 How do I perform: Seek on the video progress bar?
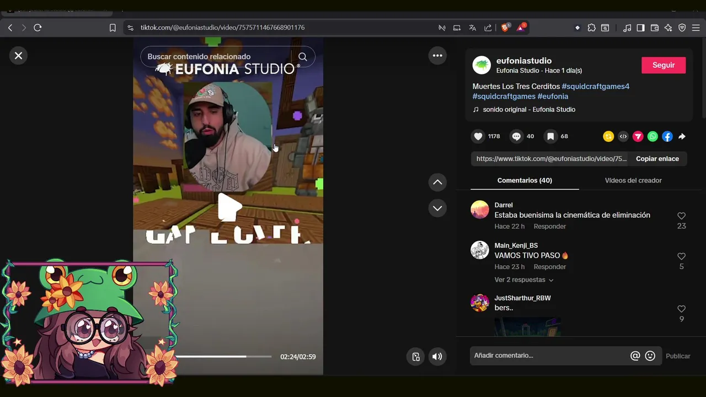[x=223, y=357]
